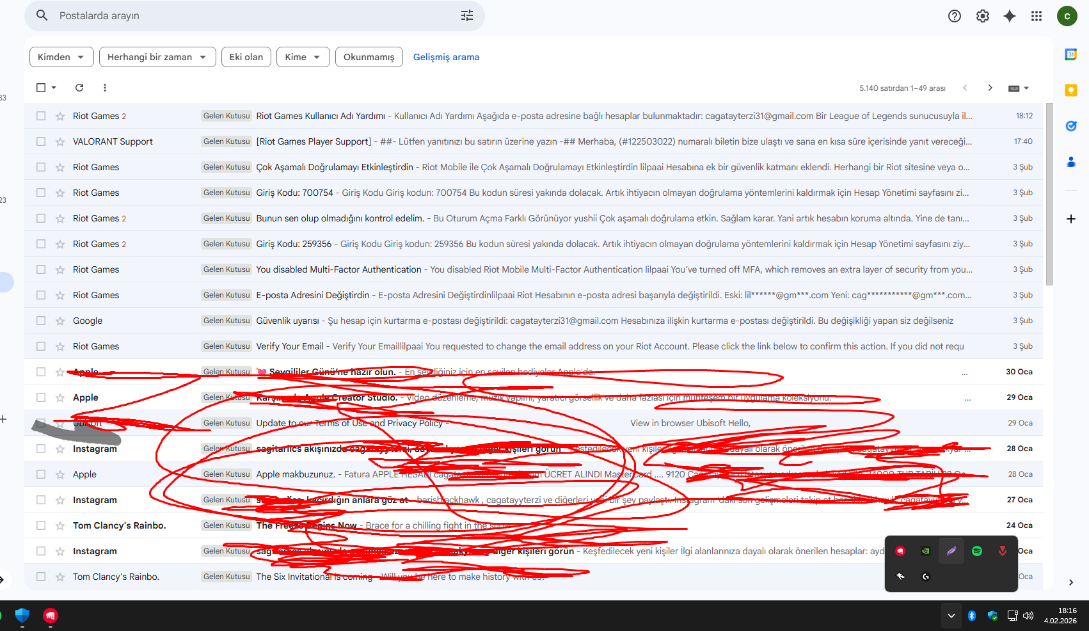The width and height of the screenshot is (1089, 631).
Task: Open the '[Riot Games Player Support]' email
Action: coord(535,141)
